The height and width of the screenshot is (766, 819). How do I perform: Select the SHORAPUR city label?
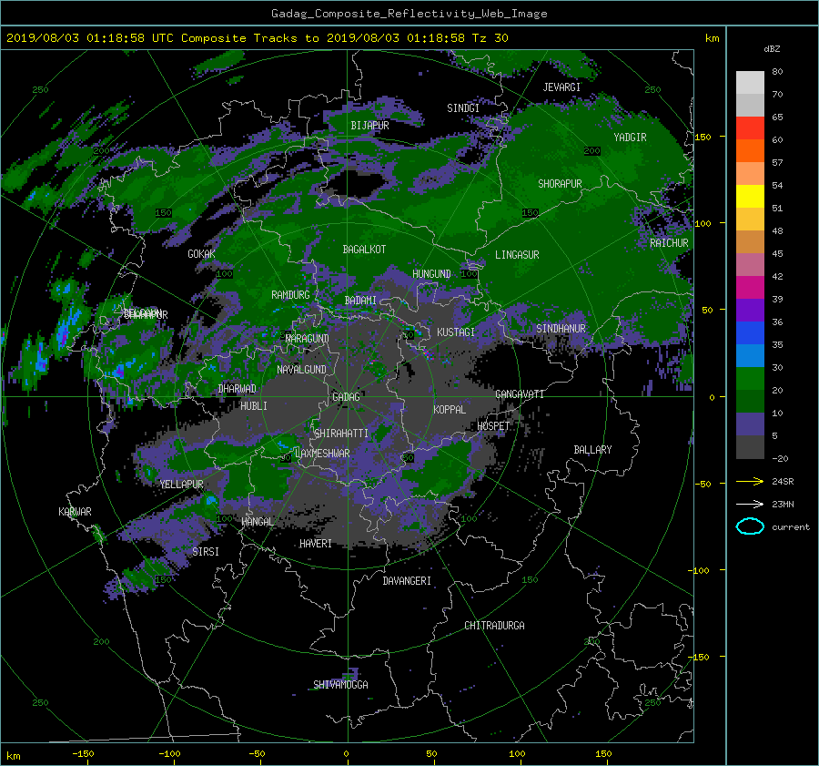point(560,184)
